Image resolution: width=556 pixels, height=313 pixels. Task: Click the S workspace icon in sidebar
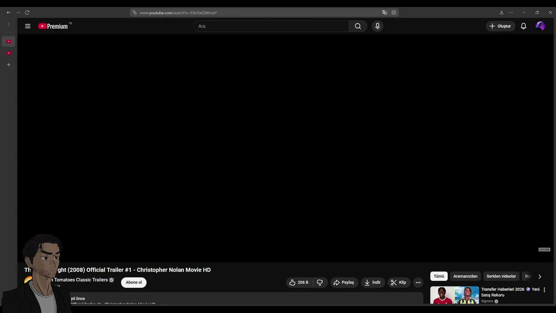[9, 24]
